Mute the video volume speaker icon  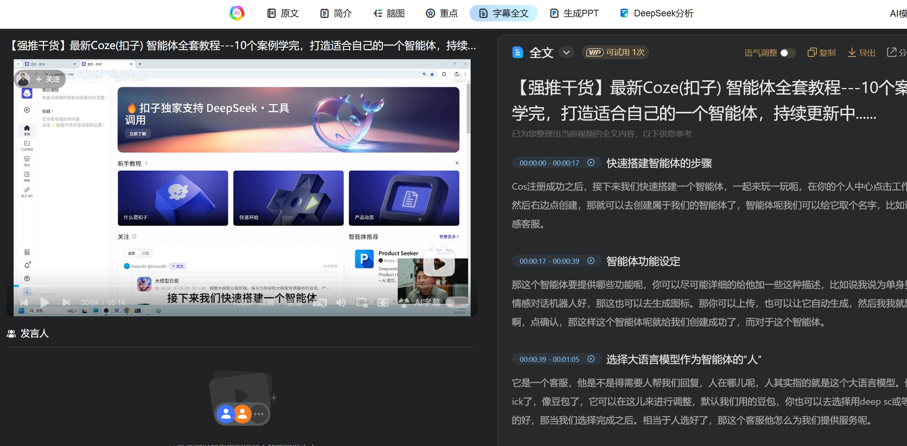(x=341, y=302)
